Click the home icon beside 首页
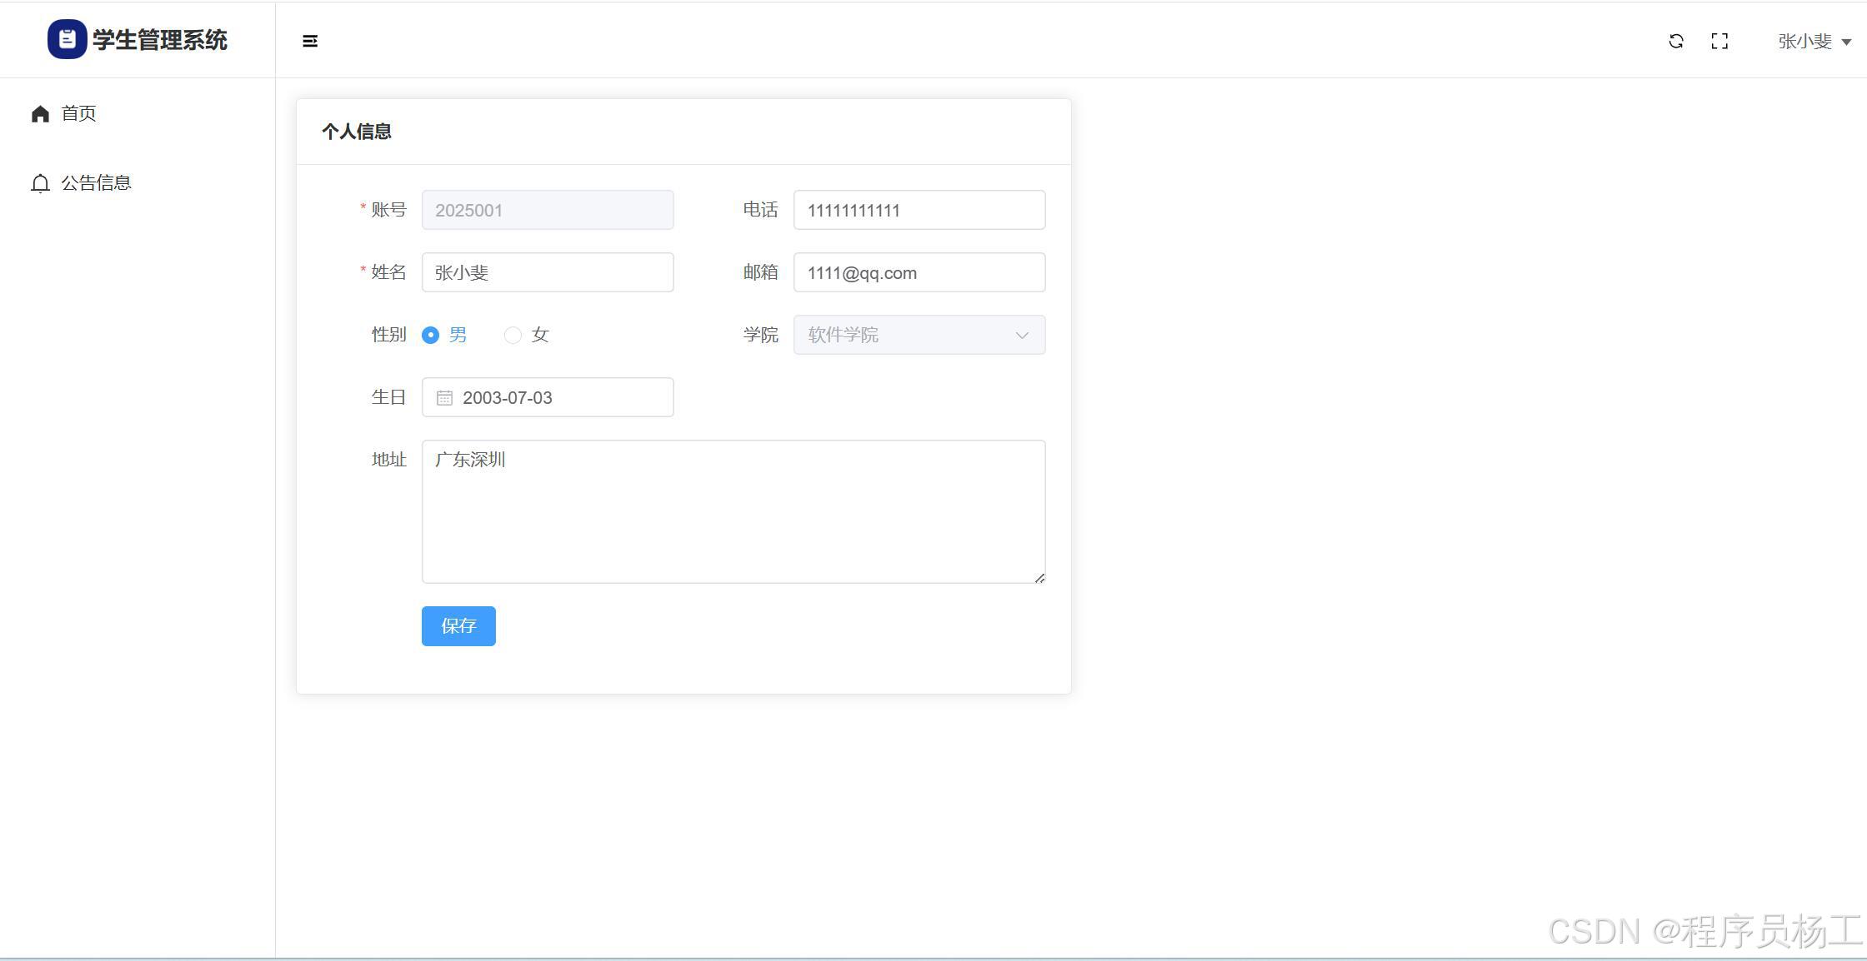Image resolution: width=1867 pixels, height=961 pixels. 40,113
